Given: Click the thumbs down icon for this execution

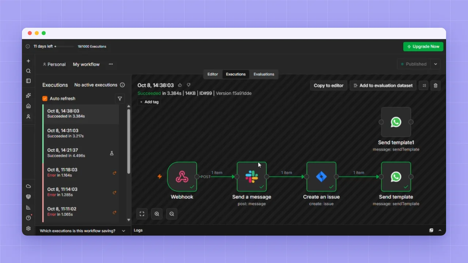Looking at the screenshot, I should point(189,85).
